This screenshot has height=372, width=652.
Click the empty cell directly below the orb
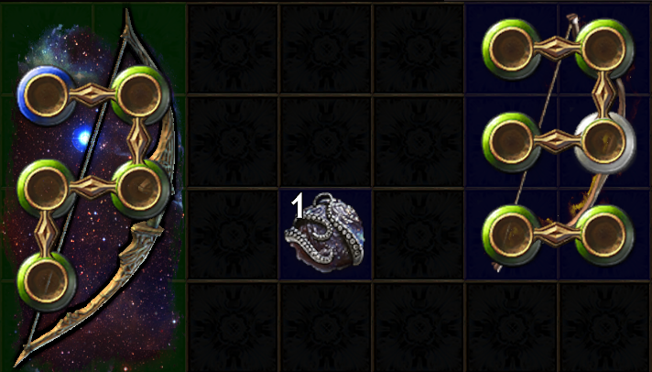click(326, 327)
